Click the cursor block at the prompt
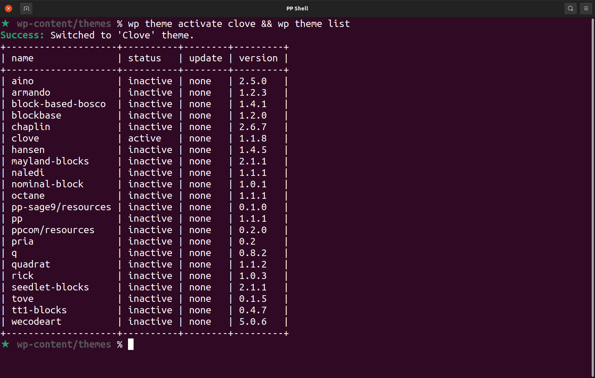Viewport: 595px width, 378px height. point(131,344)
